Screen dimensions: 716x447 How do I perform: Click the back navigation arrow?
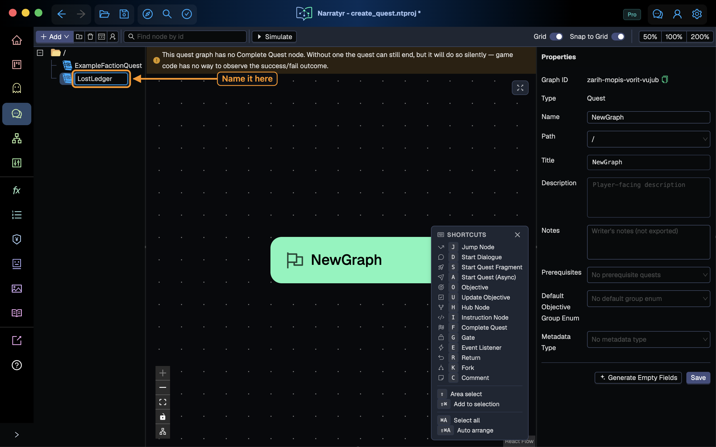(62, 14)
